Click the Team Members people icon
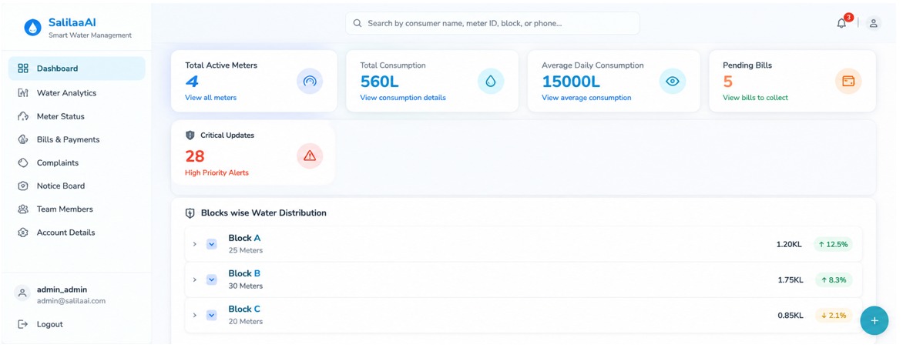Screen dimensions: 903x358 [x=23, y=209]
